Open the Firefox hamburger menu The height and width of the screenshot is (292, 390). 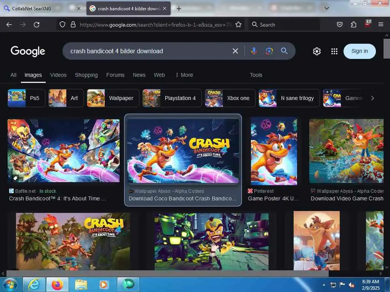380,24
